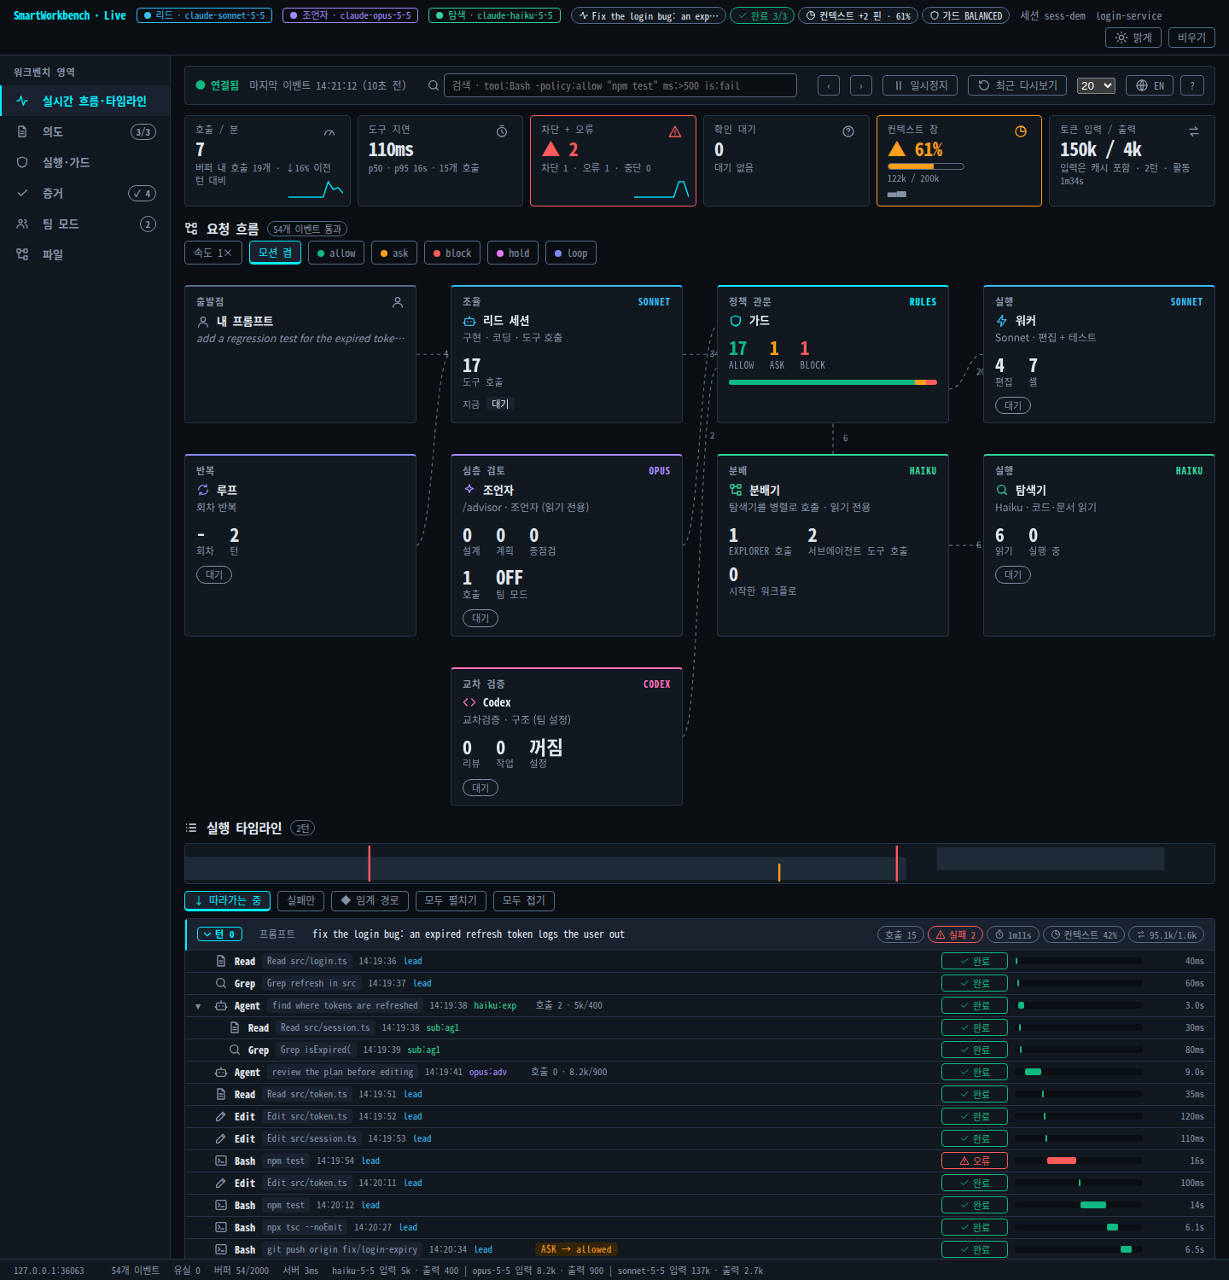Toggle the block filter chip
Image resolution: width=1229 pixels, height=1280 pixels.
point(452,253)
